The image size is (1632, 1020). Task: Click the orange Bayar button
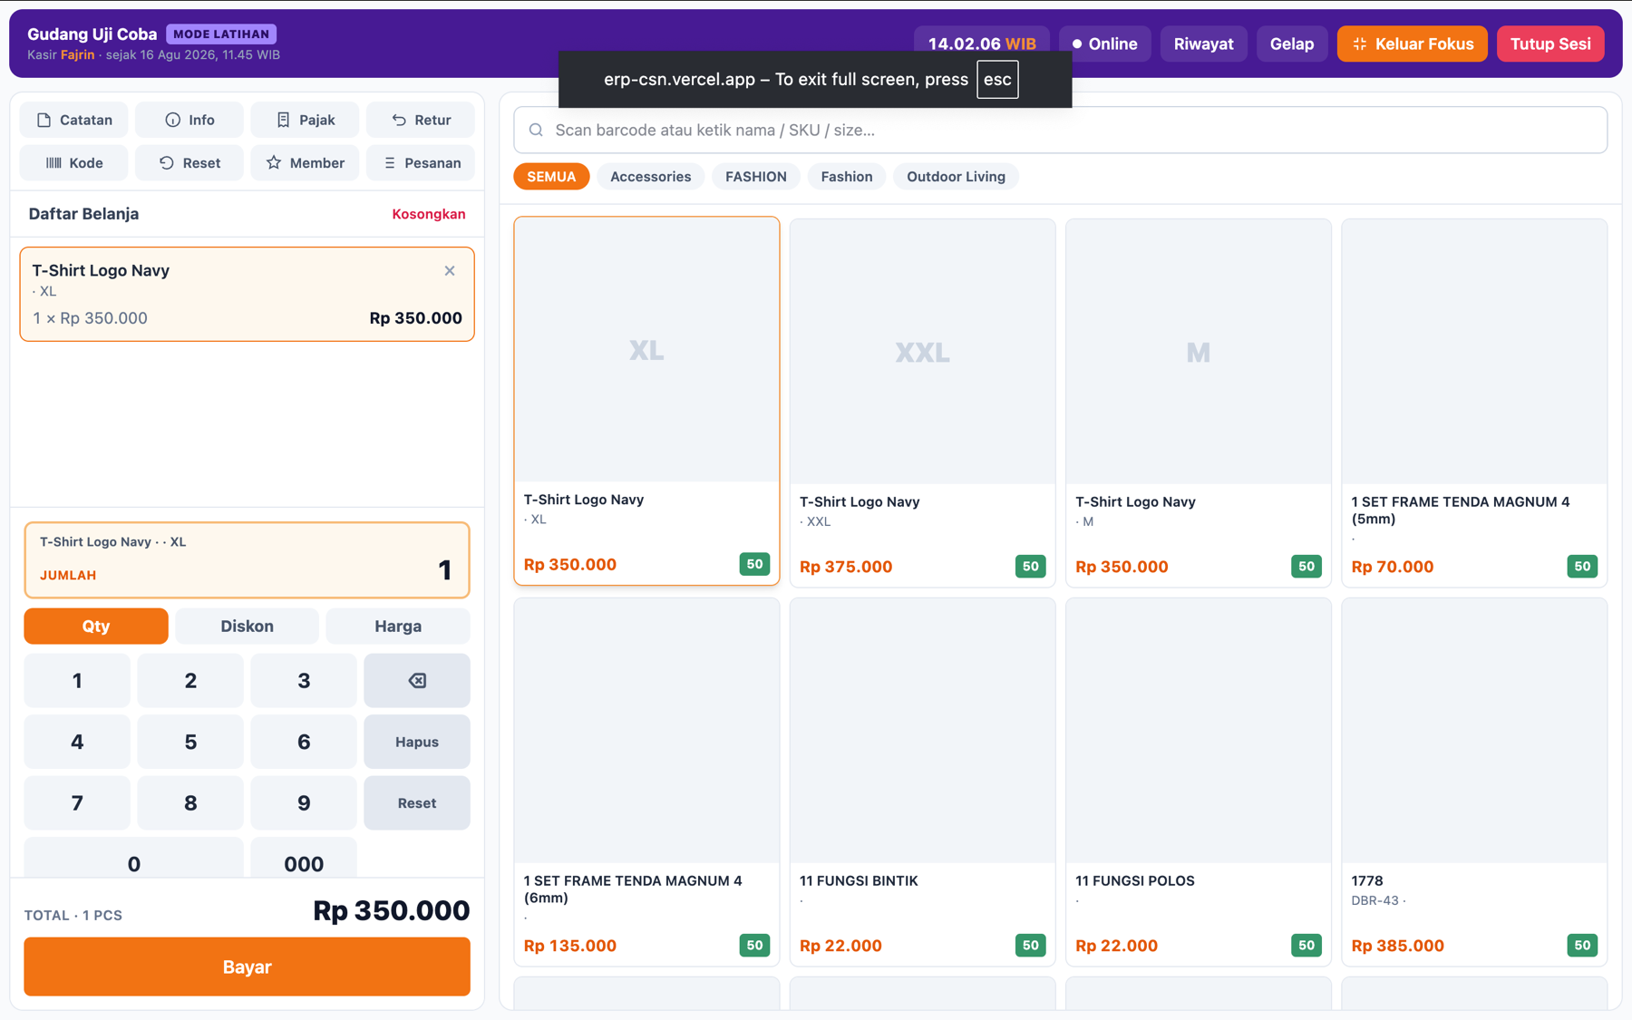247,967
